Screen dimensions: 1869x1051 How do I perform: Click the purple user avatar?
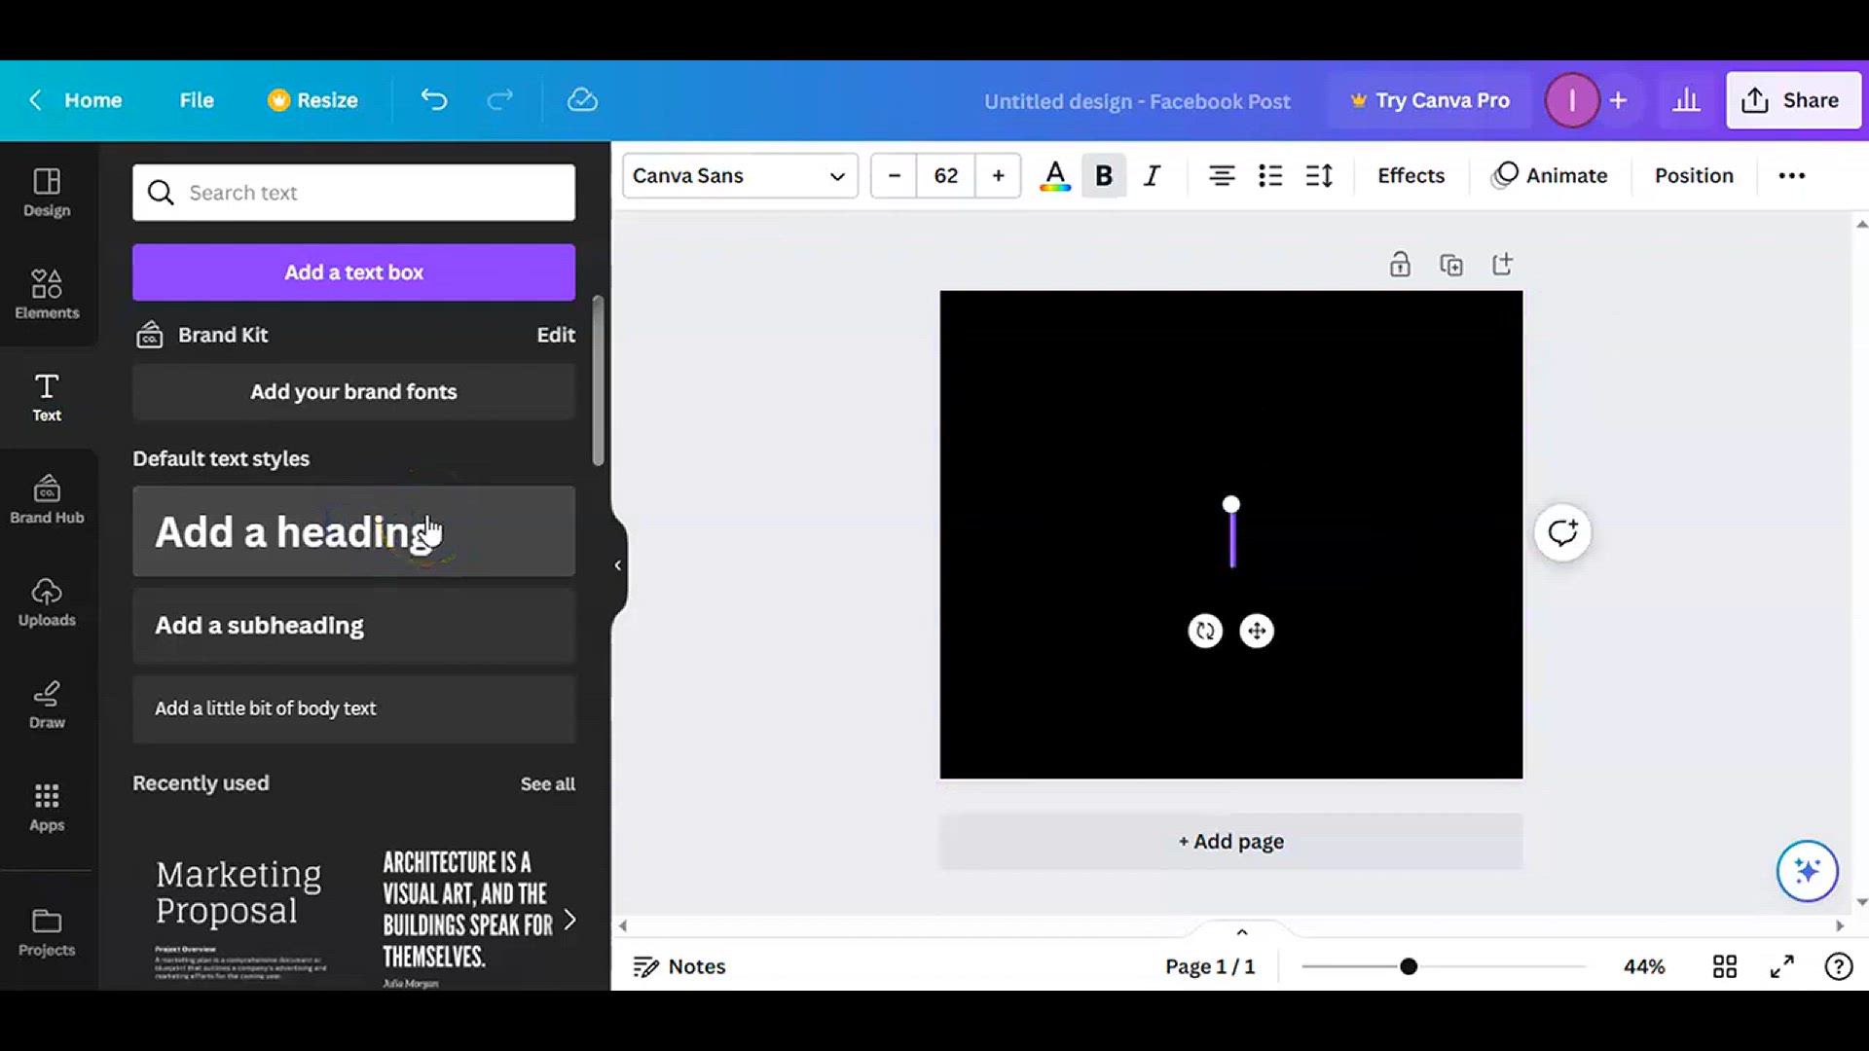[1571, 100]
